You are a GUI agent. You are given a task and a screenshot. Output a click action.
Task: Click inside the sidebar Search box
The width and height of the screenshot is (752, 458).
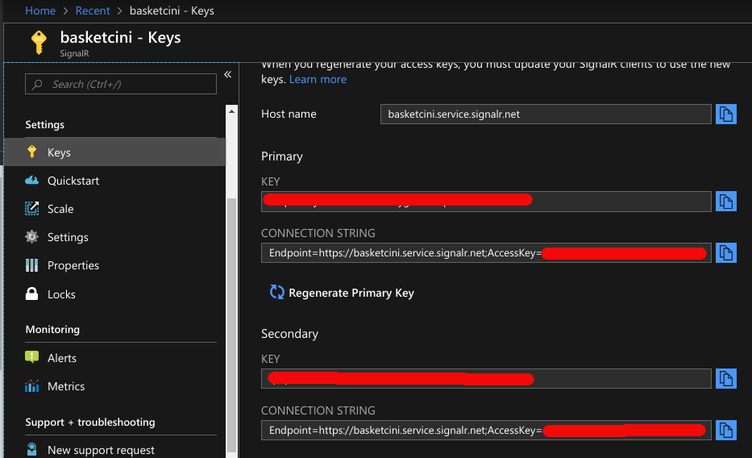121,84
